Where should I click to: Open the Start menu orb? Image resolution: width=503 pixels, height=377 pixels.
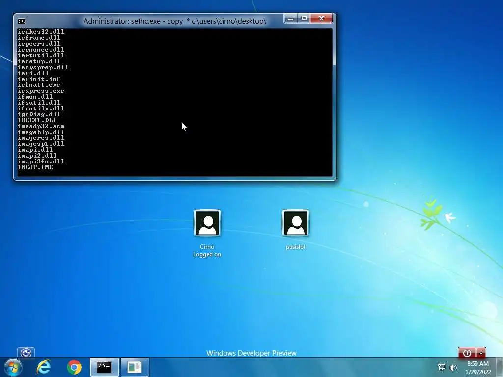pyautogui.click(x=13, y=367)
